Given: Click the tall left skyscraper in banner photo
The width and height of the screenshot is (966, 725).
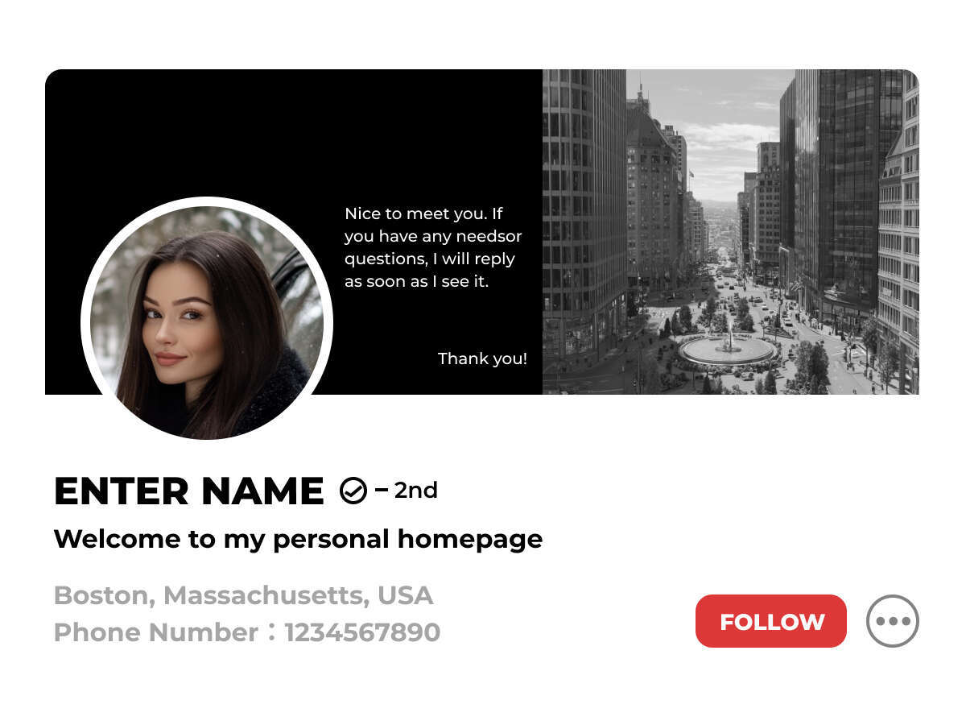Looking at the screenshot, I should pyautogui.click(x=584, y=217).
